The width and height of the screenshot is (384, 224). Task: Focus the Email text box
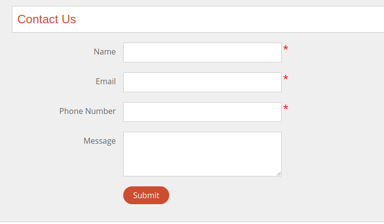click(202, 82)
